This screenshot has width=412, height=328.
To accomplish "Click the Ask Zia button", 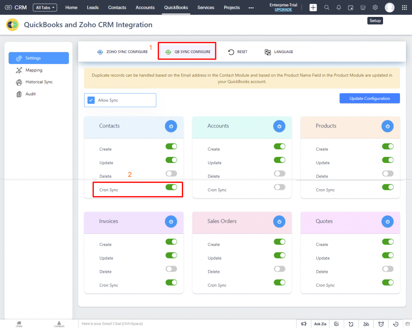I will 320,324.
